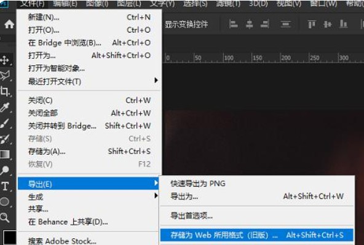Choose 打开为... menu entry

[89, 55]
